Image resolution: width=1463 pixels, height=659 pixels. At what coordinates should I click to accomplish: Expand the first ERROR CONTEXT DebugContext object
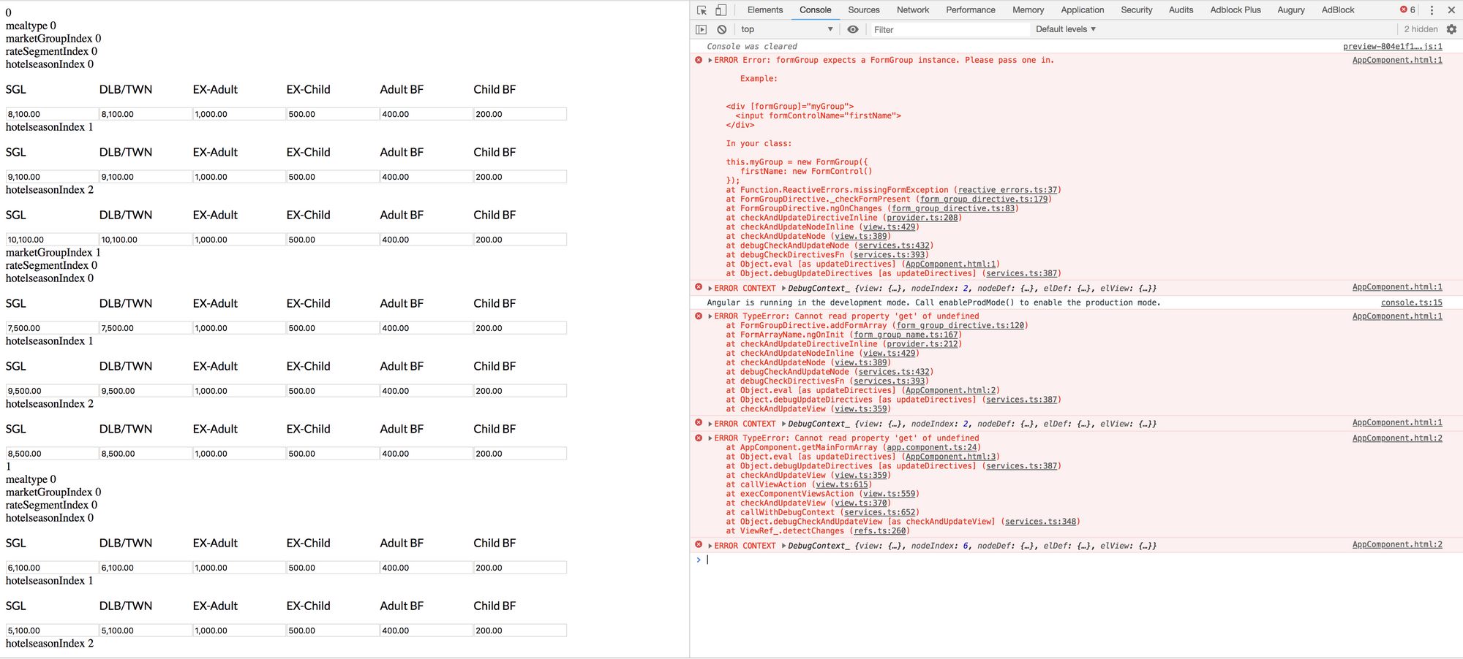783,289
